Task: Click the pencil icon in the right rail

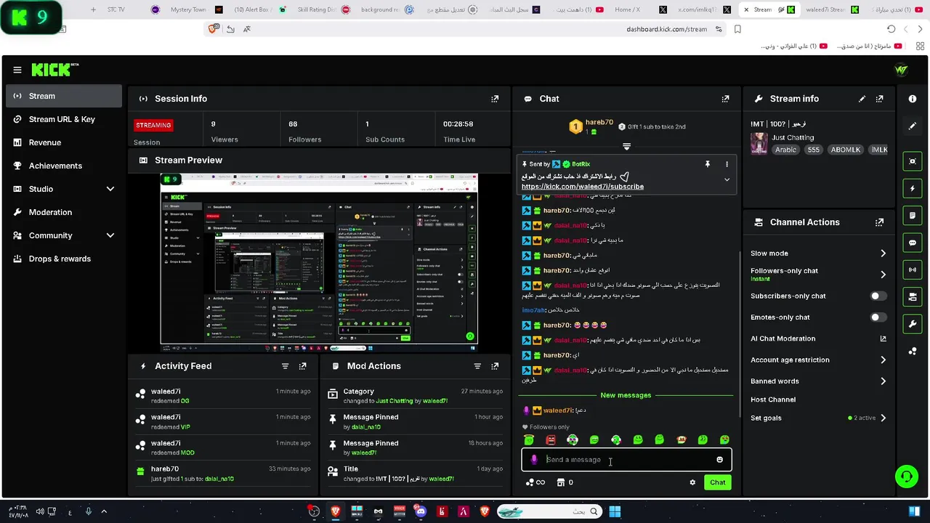Action: point(913,126)
